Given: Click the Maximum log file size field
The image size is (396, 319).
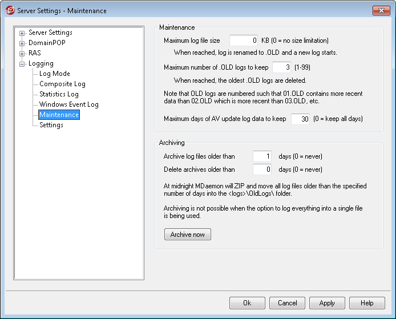Looking at the screenshot, I should coord(244,41).
